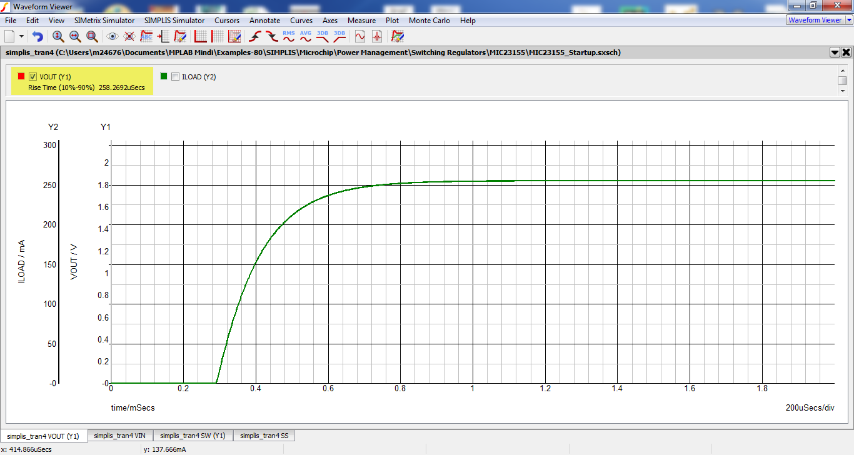Click the RMS measurement icon

coord(289,36)
